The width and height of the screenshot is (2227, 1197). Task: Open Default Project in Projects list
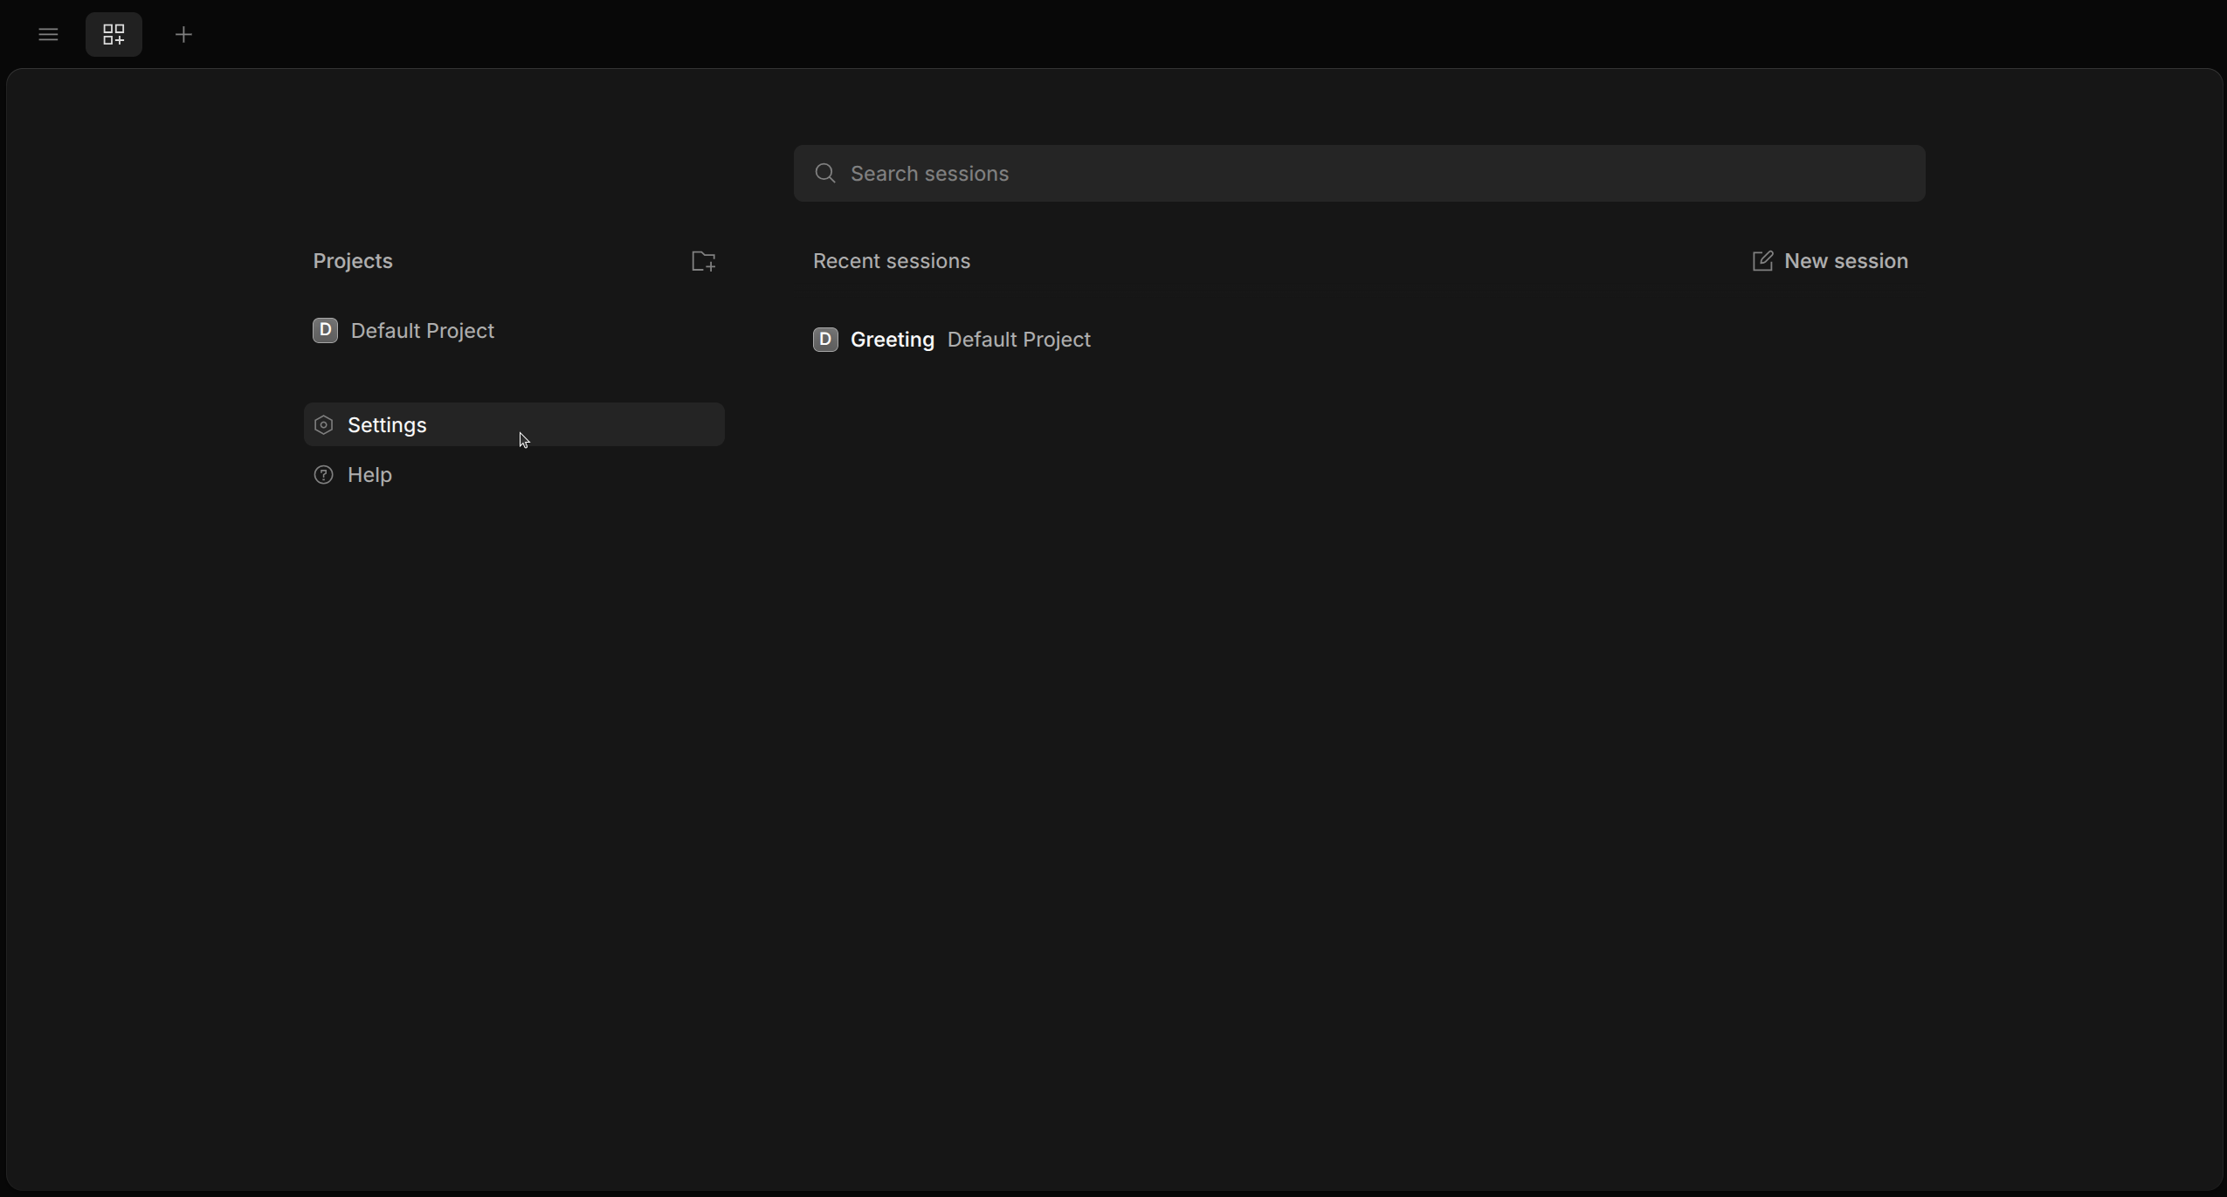click(514, 331)
